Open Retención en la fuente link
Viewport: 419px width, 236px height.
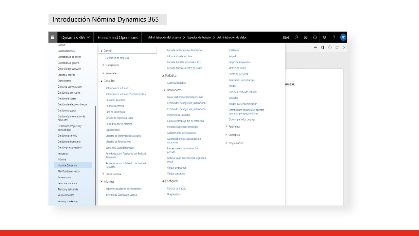[117, 88]
